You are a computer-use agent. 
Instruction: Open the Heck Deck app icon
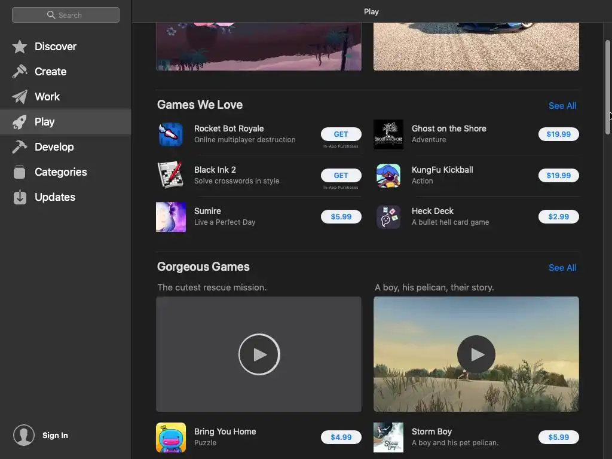click(388, 216)
